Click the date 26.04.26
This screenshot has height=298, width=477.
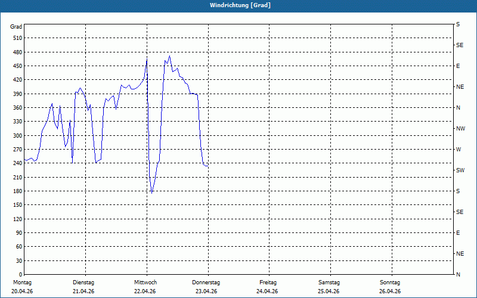coord(390,291)
